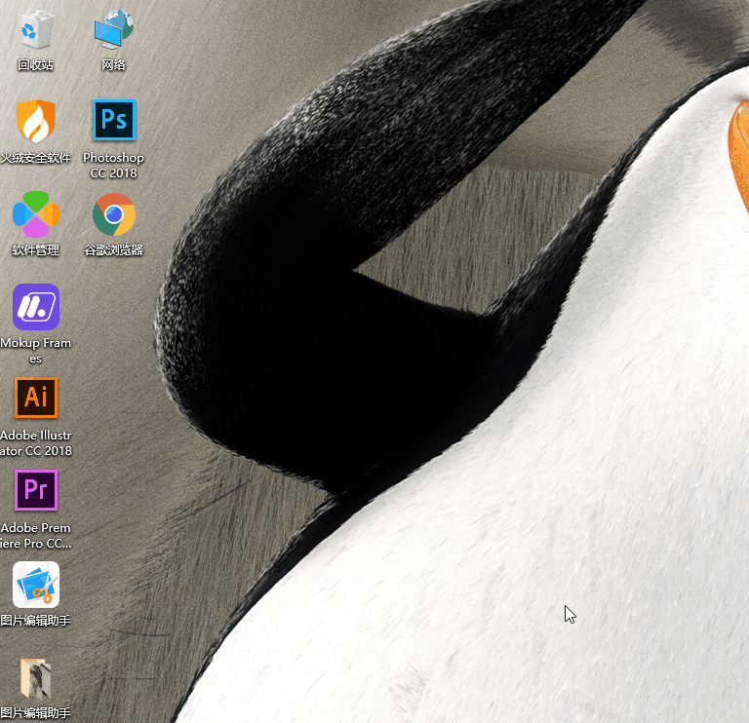
Task: Select 图片编辑助手 app icon with scissors
Action: (x=36, y=584)
